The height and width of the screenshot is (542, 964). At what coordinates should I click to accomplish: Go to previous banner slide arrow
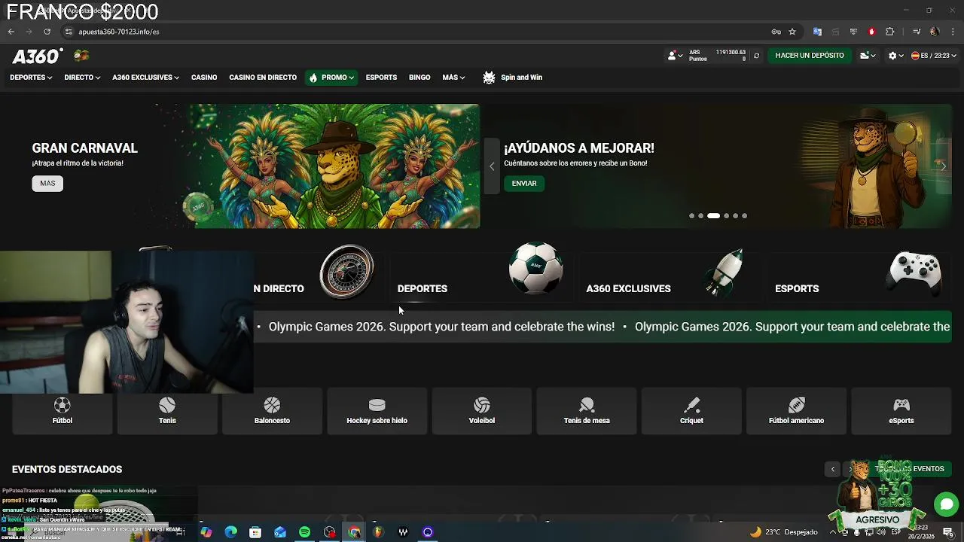pos(492,166)
